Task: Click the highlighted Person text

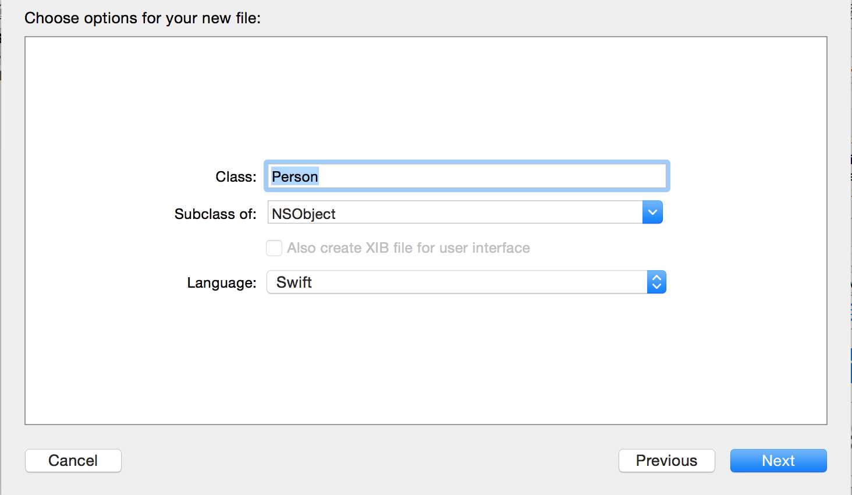Action: [x=295, y=176]
